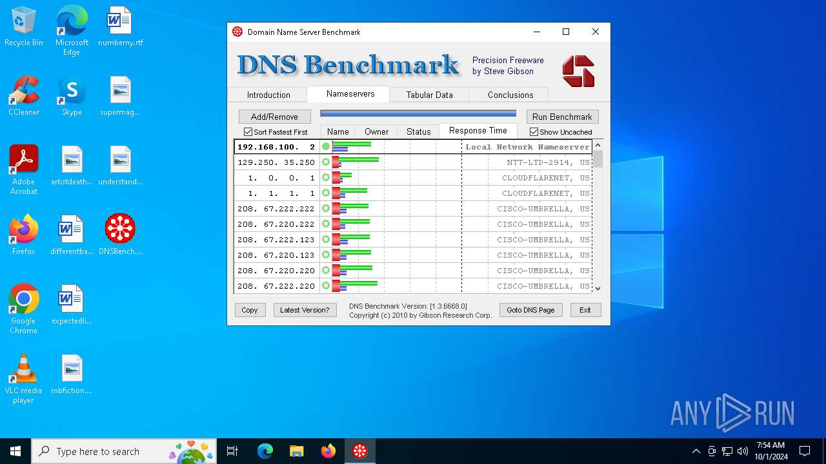Switch to the Introduction tab

click(268, 95)
